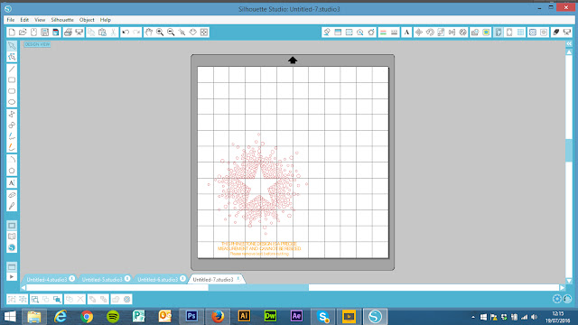Click the horizontal scrollbar thumb
Image resolution: width=578 pixels, height=325 pixels.
coord(258,287)
